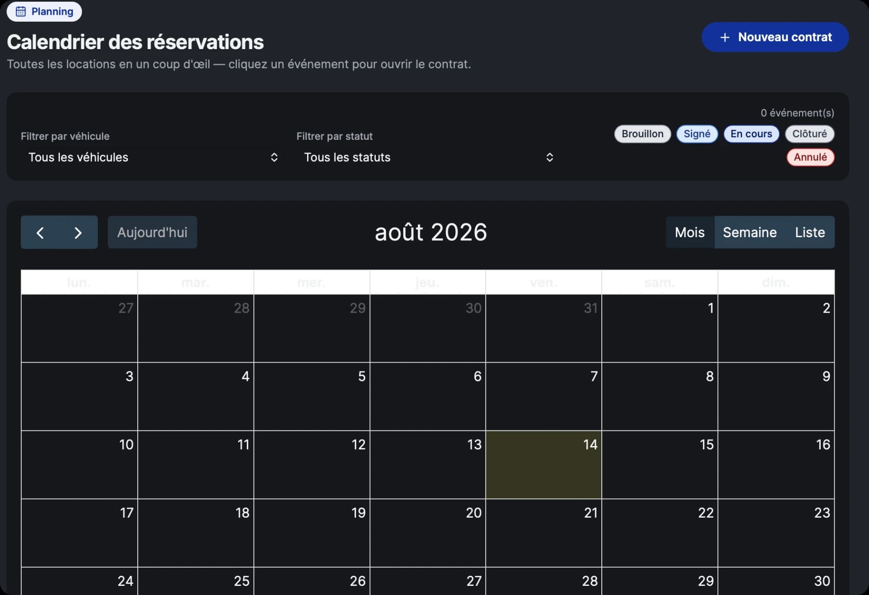Click day number 20
This screenshot has width=869, height=595.
474,513
